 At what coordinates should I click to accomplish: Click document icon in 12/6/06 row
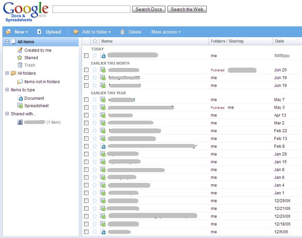point(103,232)
